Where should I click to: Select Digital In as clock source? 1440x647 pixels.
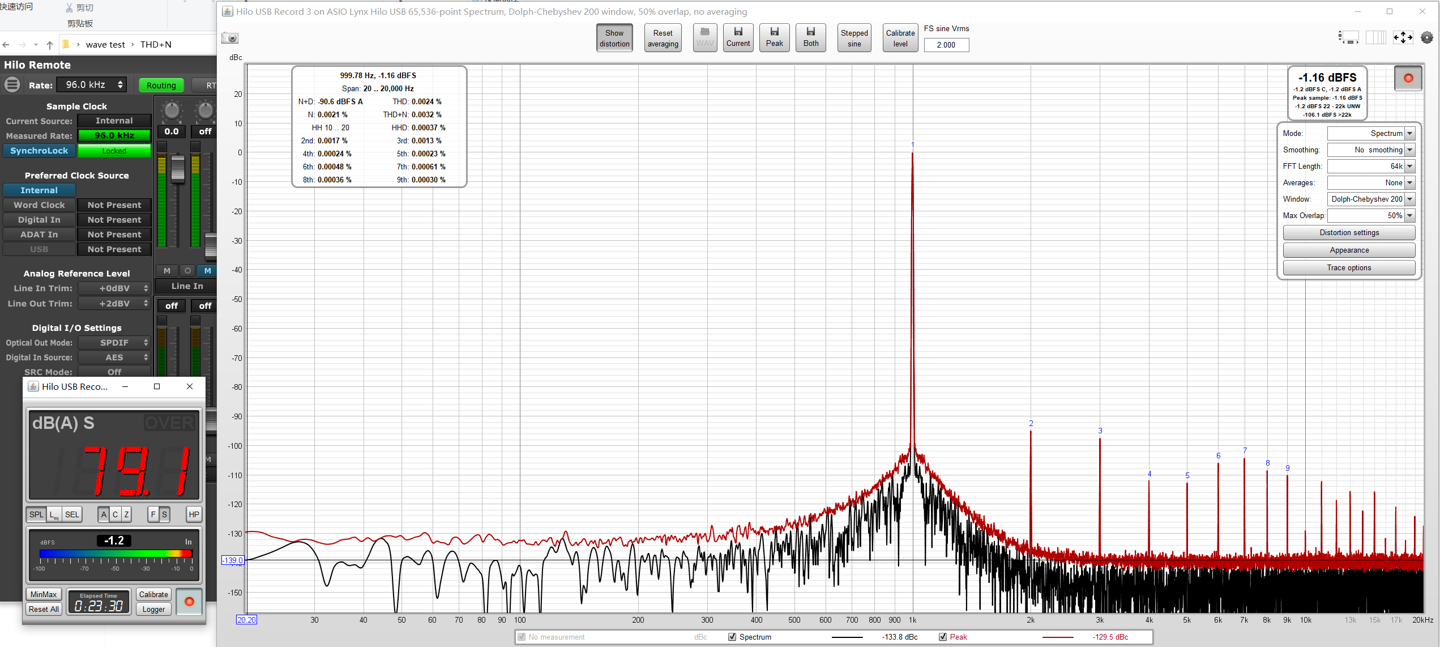click(x=39, y=220)
